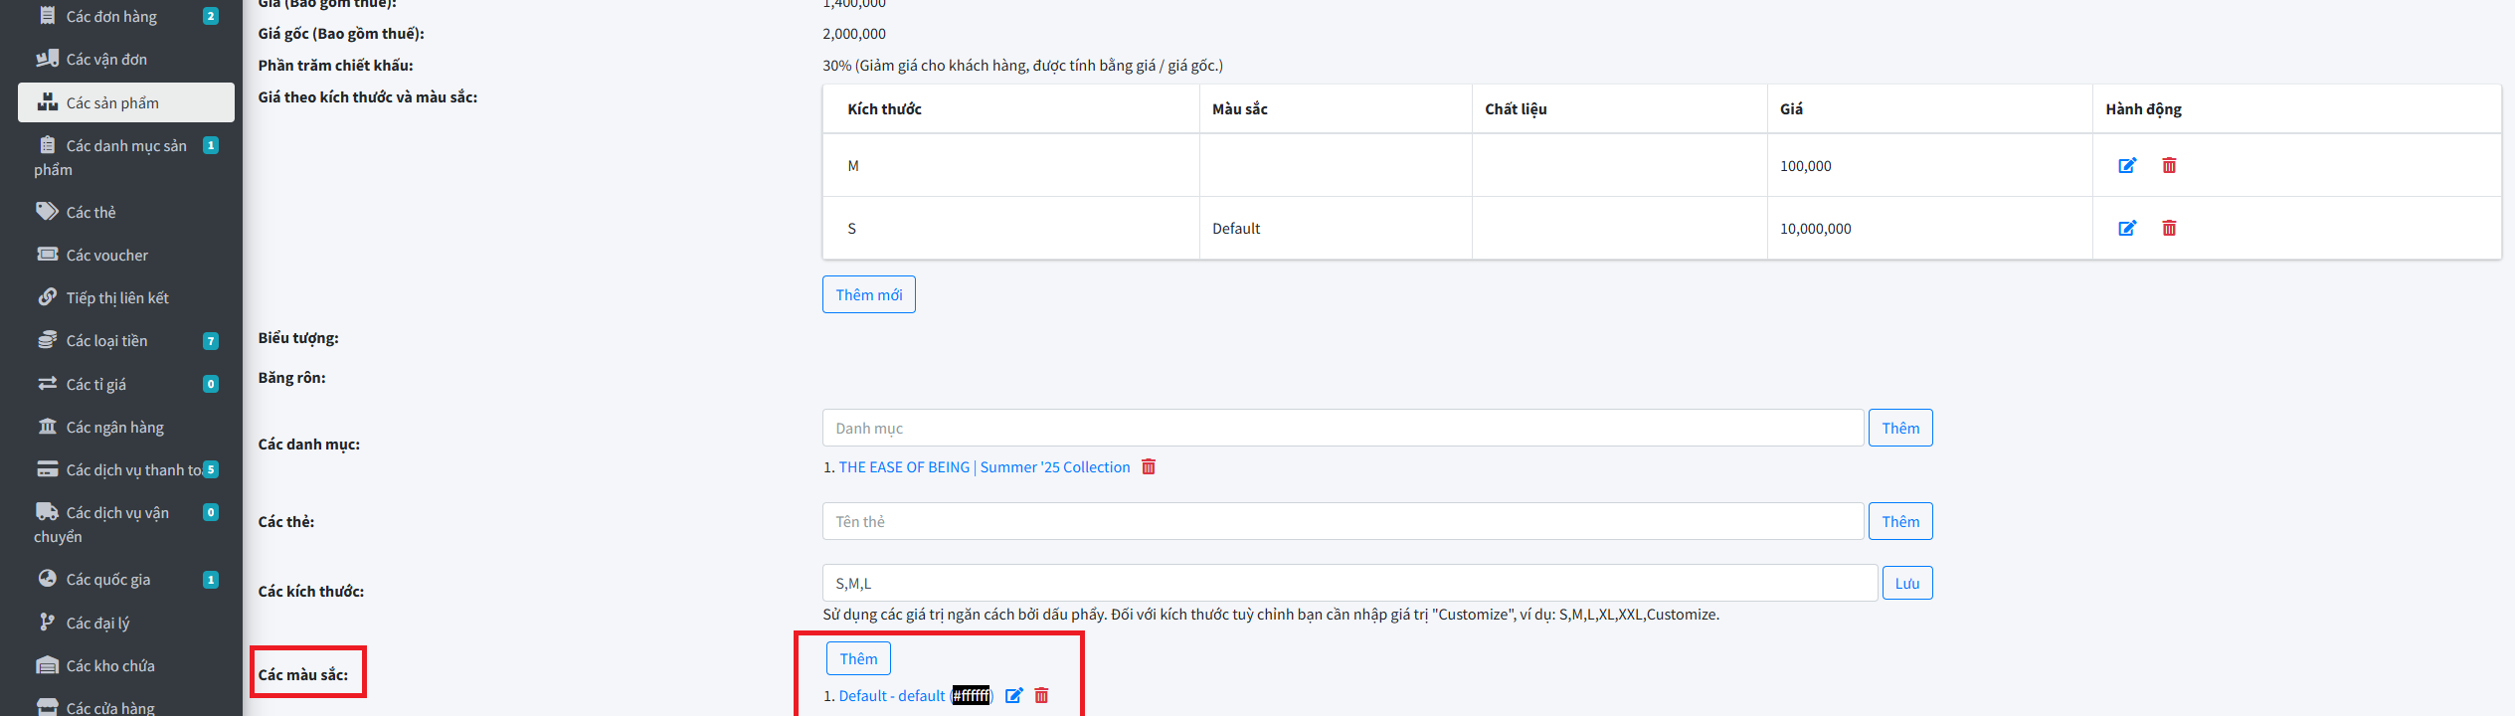
Task: Open Tiếp thị liên kết section
Action: (117, 298)
